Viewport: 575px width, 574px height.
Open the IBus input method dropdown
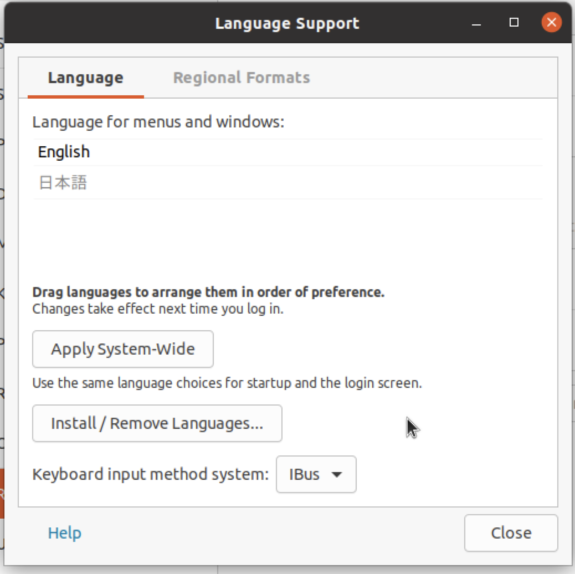316,474
